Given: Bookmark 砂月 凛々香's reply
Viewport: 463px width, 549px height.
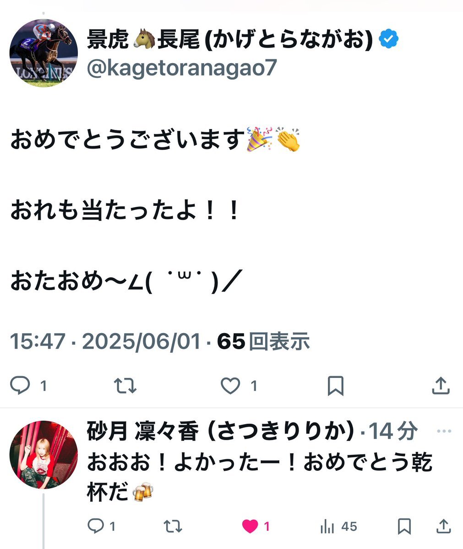Looking at the screenshot, I should [404, 527].
